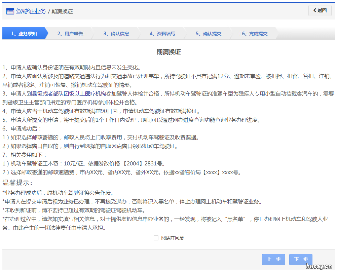
Task: Click the highlighted active step in progress bar
Action: [24, 33]
